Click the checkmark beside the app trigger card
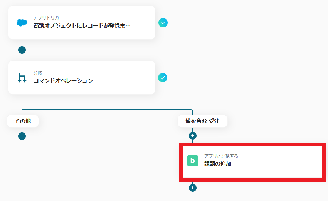The width and height of the screenshot is (328, 201). (x=163, y=23)
